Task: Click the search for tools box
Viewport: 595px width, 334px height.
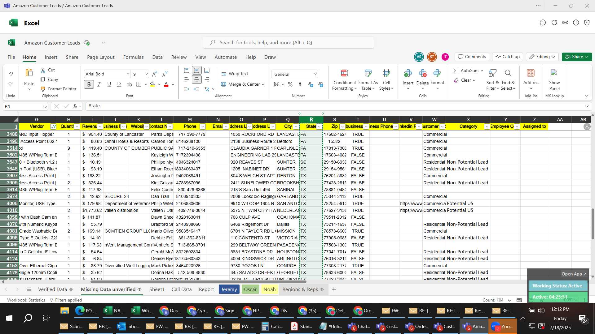Action: tap(289, 42)
